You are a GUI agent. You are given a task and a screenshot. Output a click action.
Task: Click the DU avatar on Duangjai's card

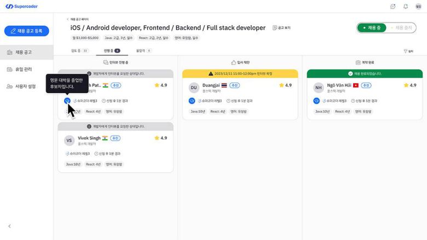point(194,87)
